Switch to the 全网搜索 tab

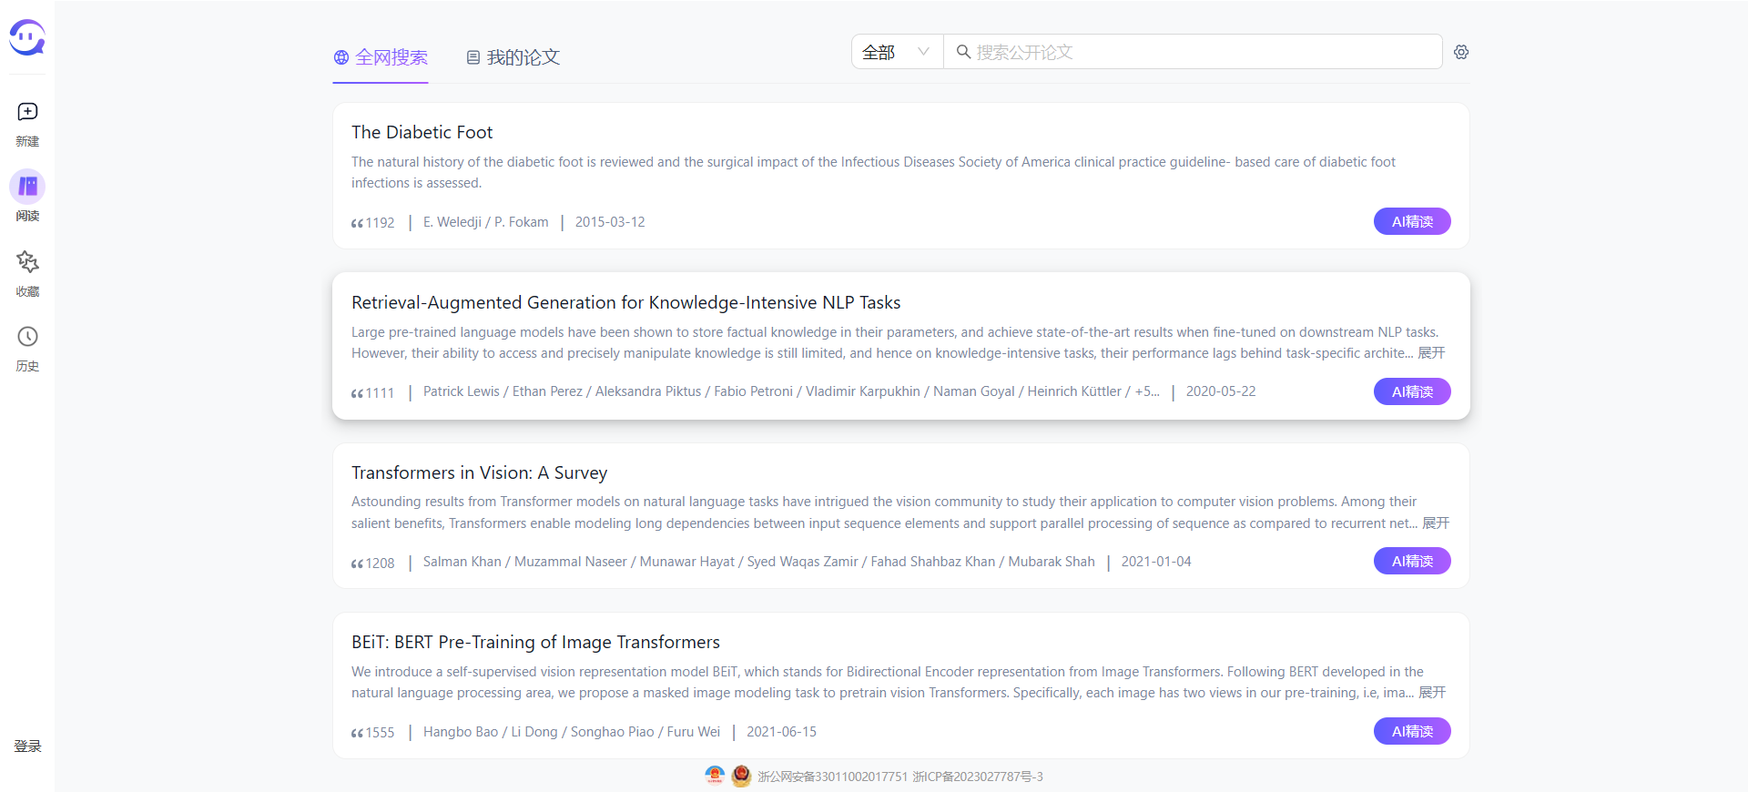[381, 57]
